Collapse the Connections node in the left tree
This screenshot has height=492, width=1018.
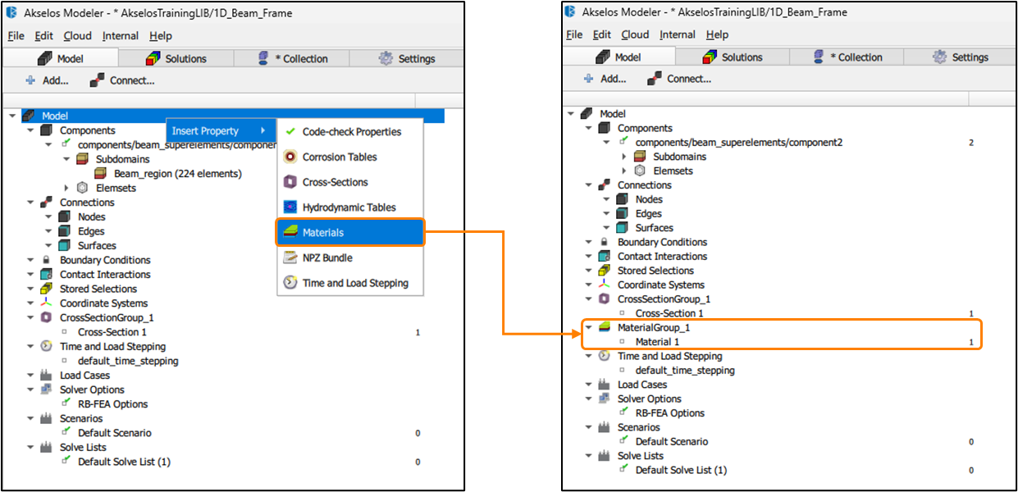[x=31, y=203]
